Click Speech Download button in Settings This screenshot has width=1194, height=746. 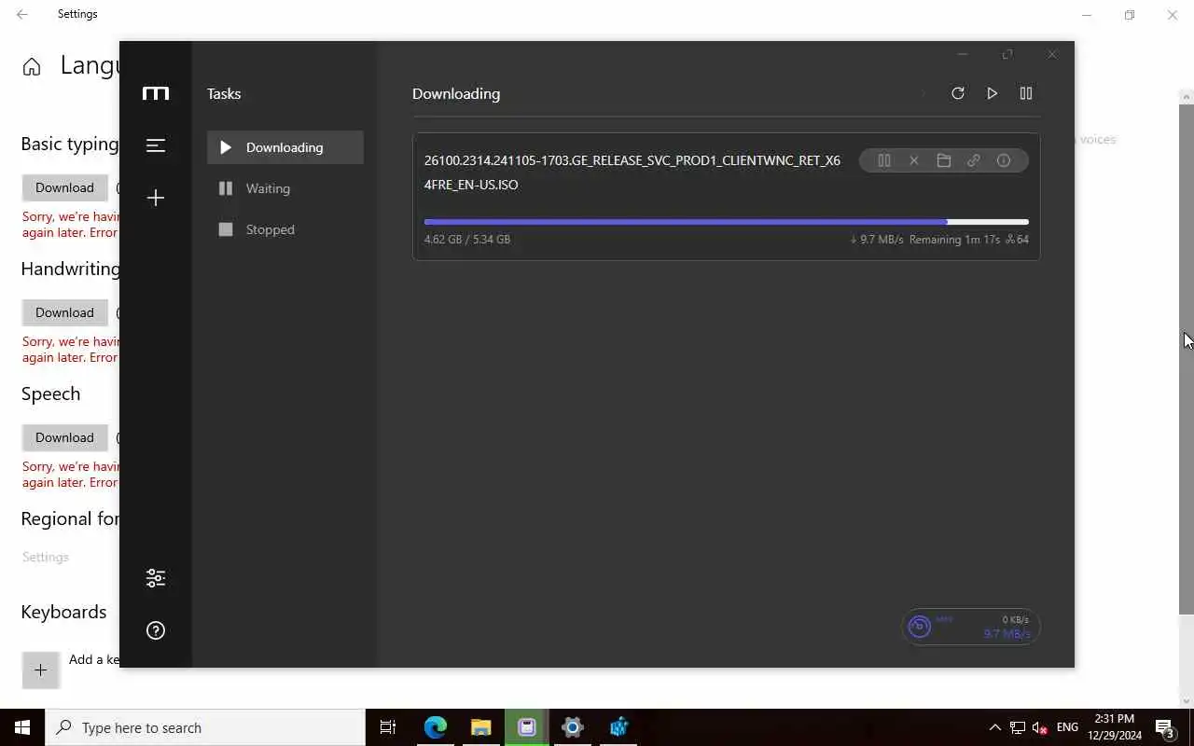tap(64, 437)
